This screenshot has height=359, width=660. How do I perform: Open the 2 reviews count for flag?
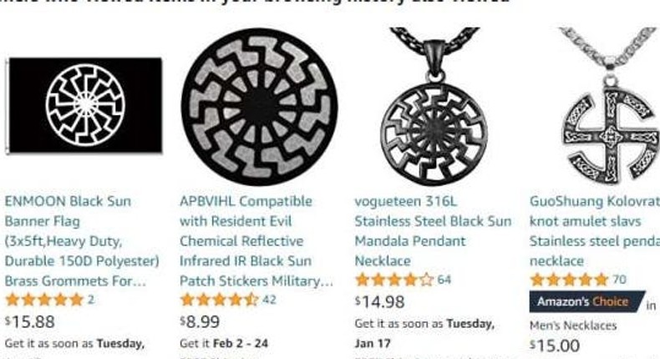pyautogui.click(x=91, y=300)
